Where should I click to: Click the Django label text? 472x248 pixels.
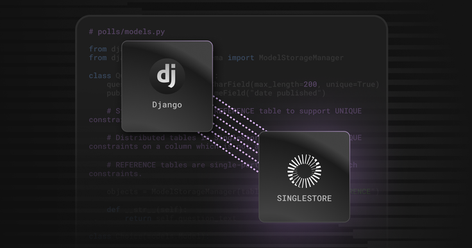tap(167, 105)
